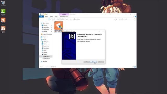Image resolution: width=167 pixels, height=94 pixels.
Task: Click the OneDrive cloud icon in the sidebar
Action: pyautogui.click(x=42, y=37)
